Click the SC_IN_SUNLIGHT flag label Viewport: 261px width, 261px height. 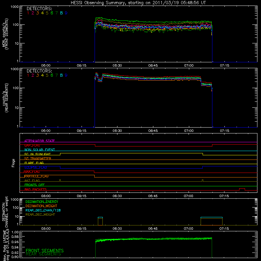pyautogui.click(x=38, y=154)
